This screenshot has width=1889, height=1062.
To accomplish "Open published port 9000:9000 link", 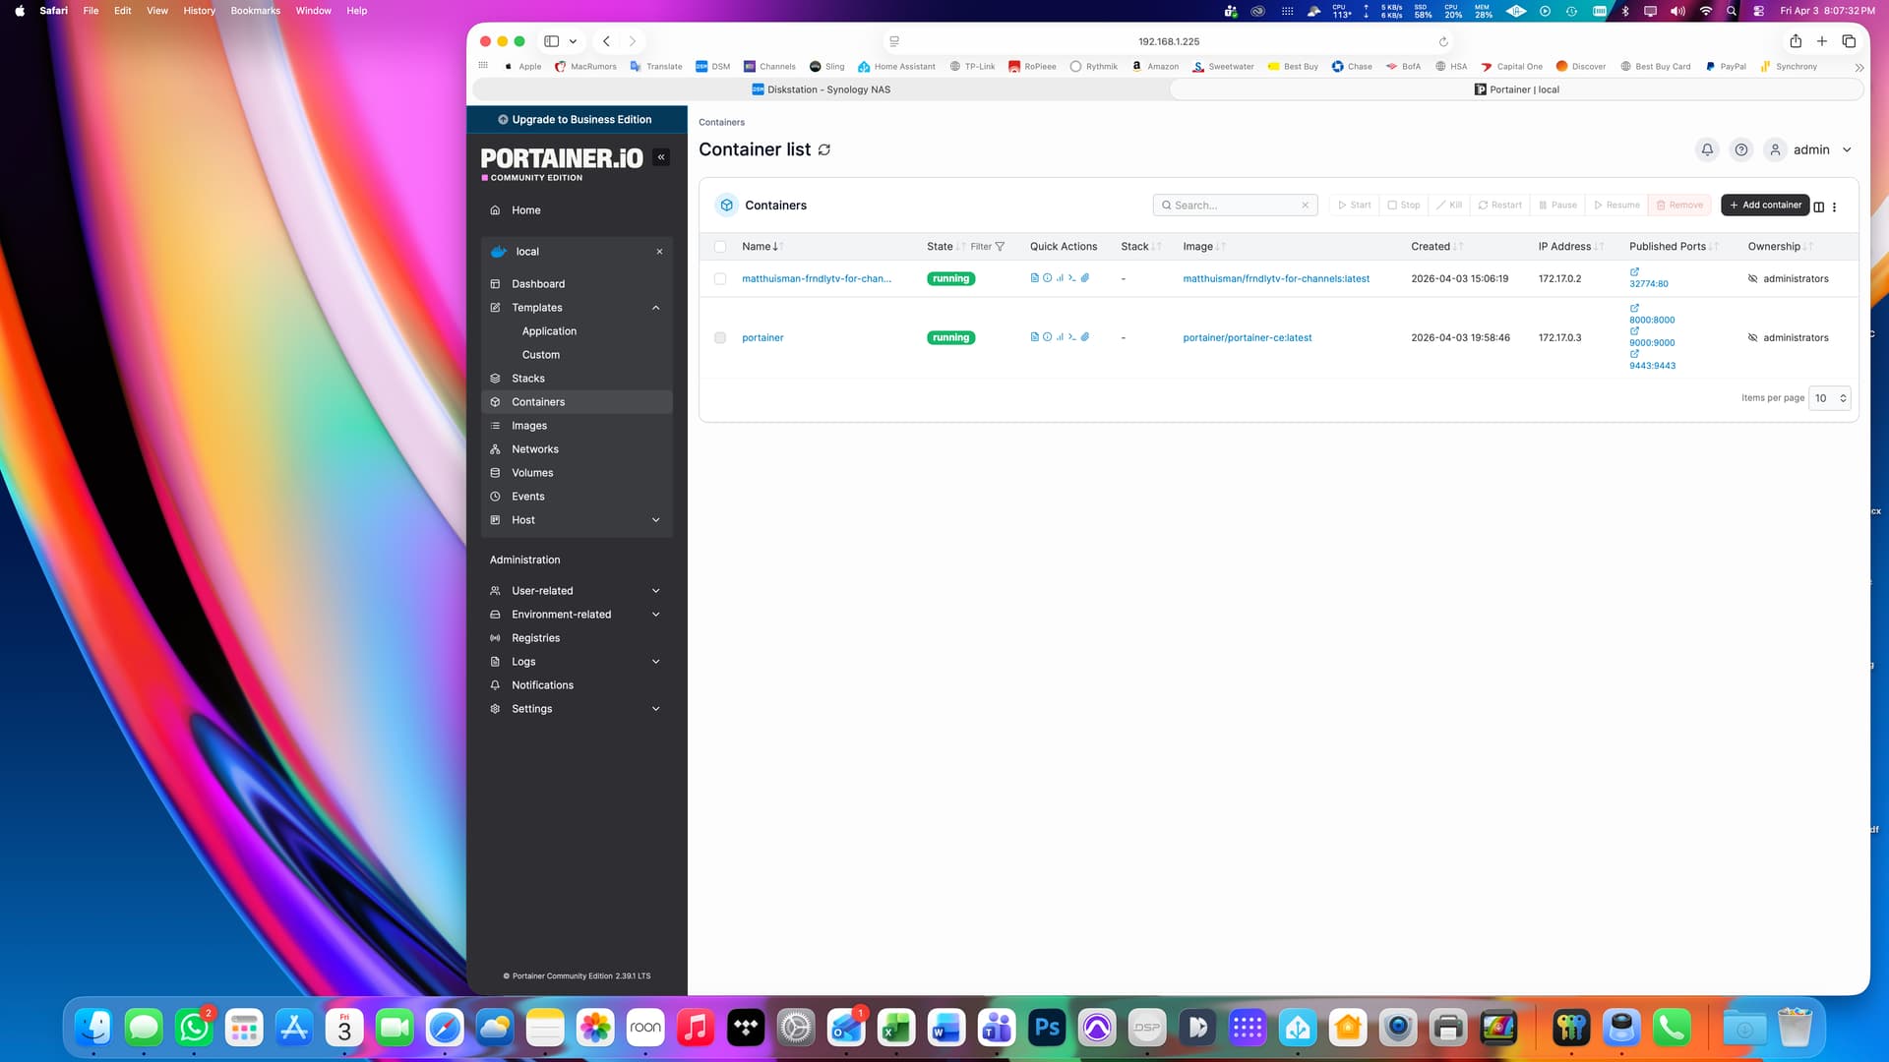I will 1652,343.
